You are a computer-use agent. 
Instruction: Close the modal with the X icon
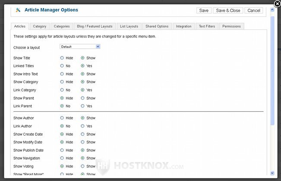(x=277, y=4)
